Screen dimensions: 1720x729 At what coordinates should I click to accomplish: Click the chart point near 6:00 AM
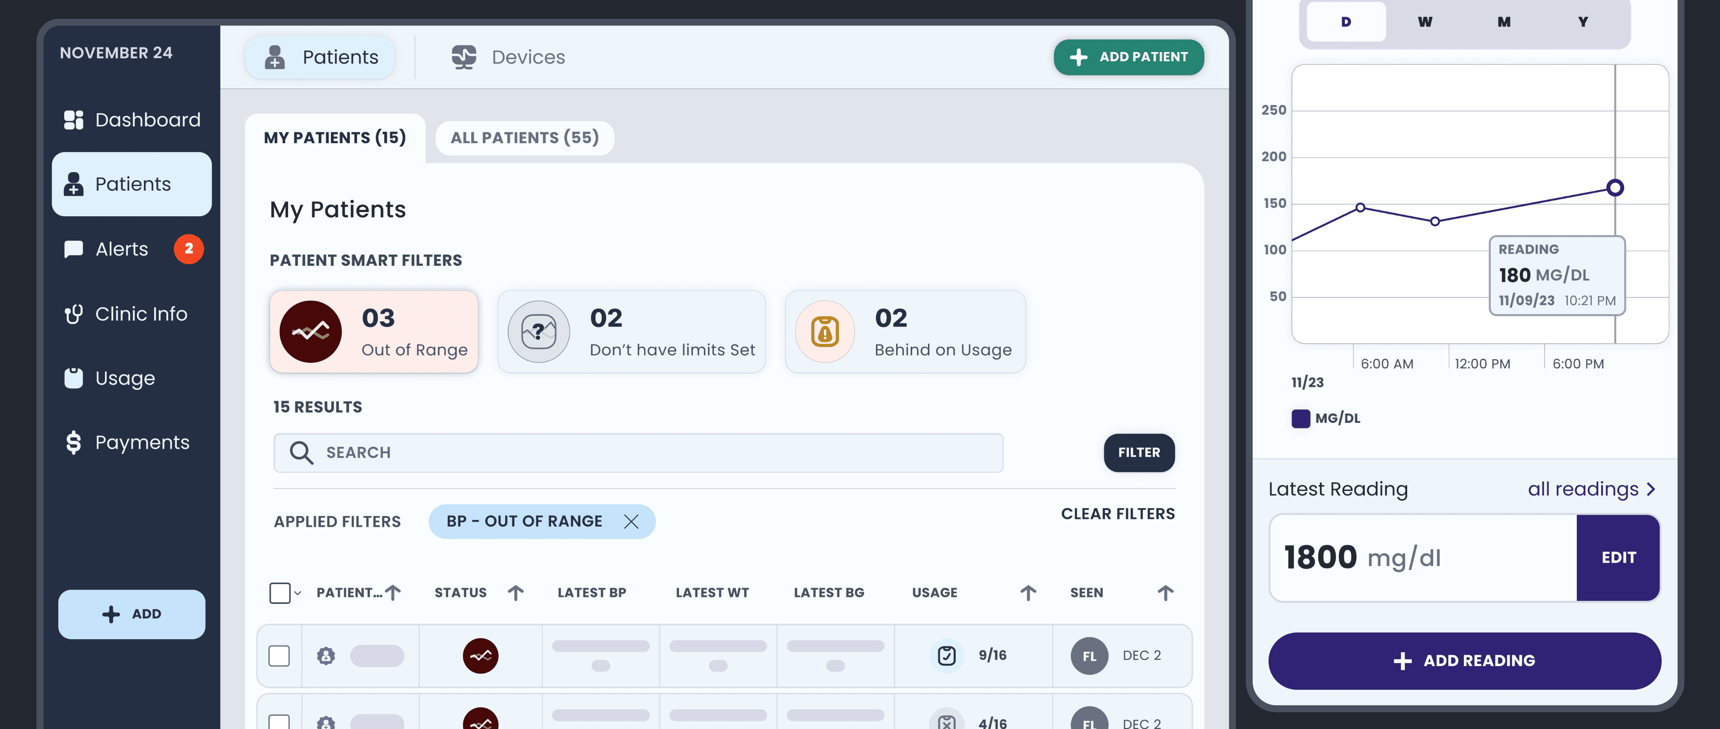(x=1360, y=207)
